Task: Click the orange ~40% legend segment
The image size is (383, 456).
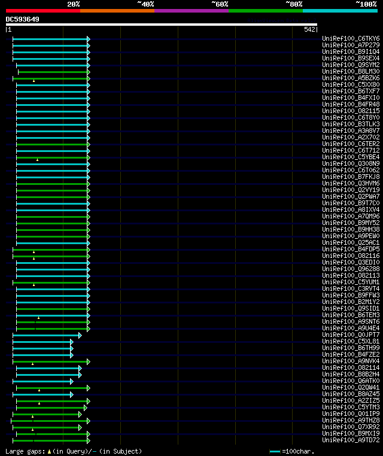Action: pos(117,11)
